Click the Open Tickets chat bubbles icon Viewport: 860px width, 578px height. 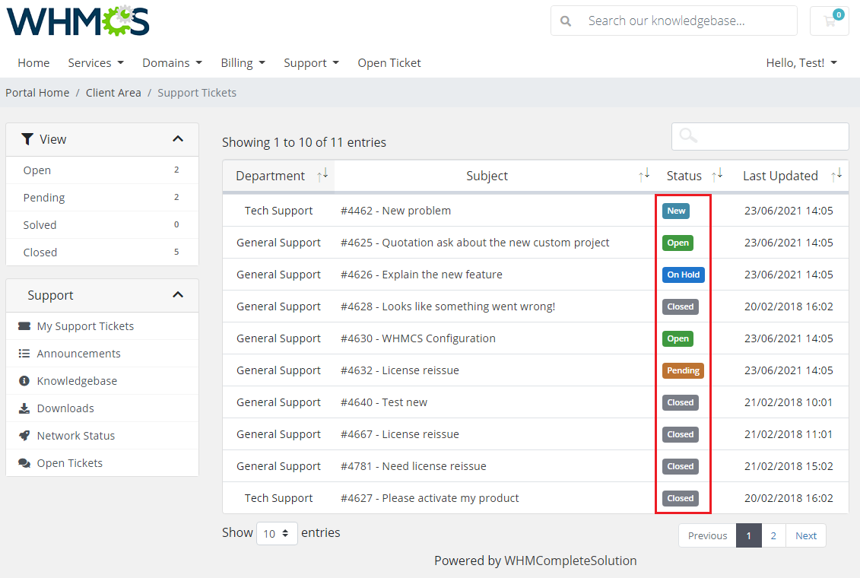tap(24, 463)
